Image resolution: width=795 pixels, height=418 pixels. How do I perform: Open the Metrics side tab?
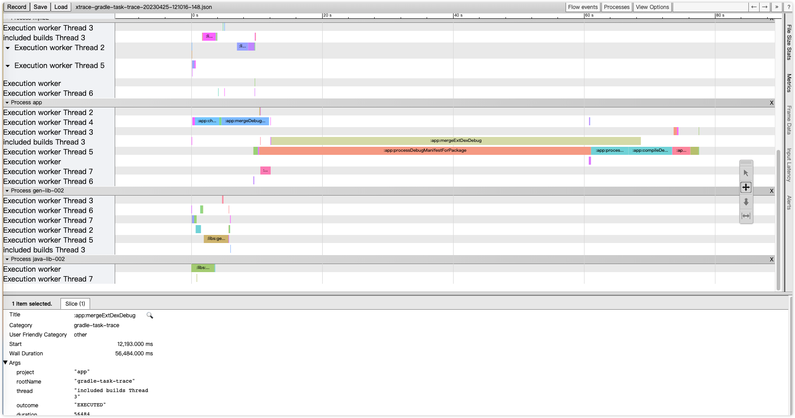click(x=789, y=83)
